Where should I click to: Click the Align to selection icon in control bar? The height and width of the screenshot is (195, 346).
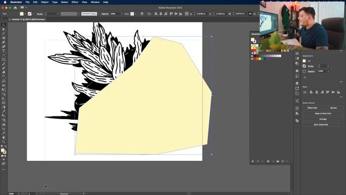[149, 14]
